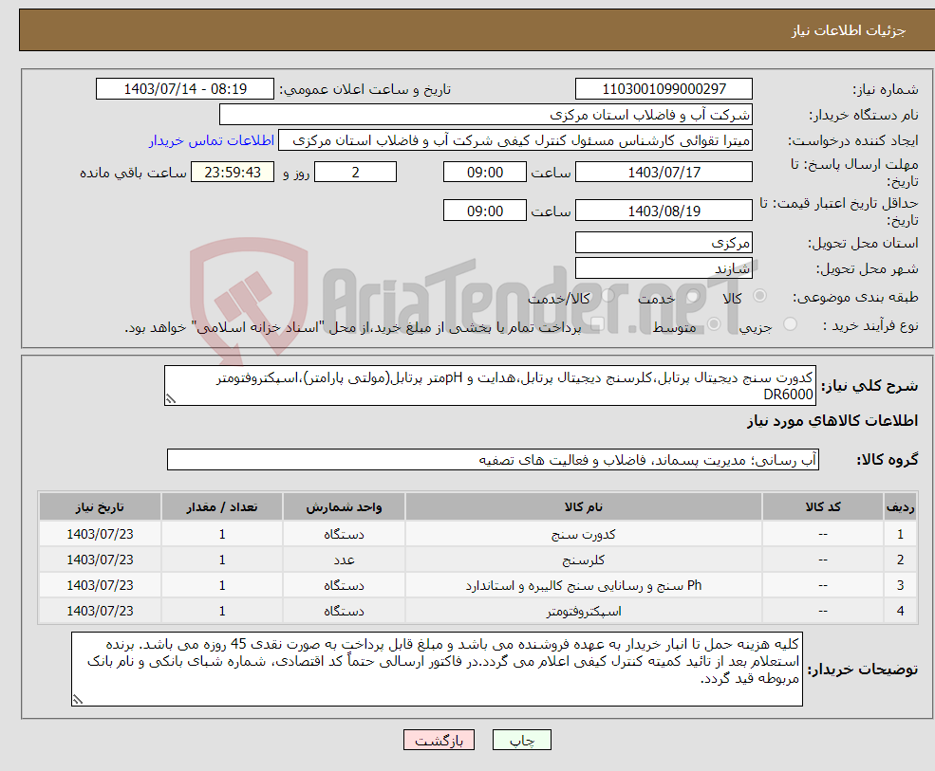Click the کلرسنج item name cell
935x771 pixels.
(583, 560)
